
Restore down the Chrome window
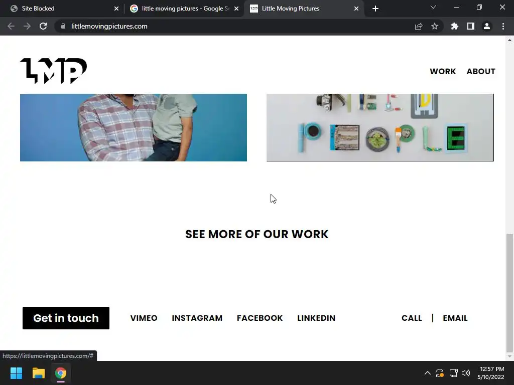[479, 7]
